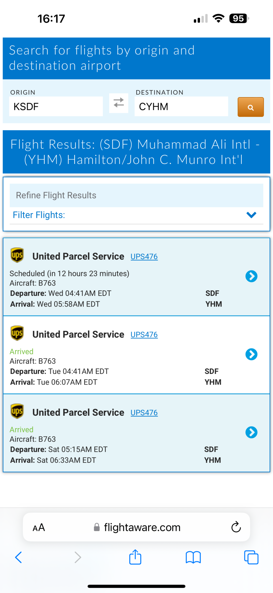Image resolution: width=273 pixels, height=593 pixels.
Task: Open details arrow for Wednesday's scheduled flight
Action: coord(251,276)
